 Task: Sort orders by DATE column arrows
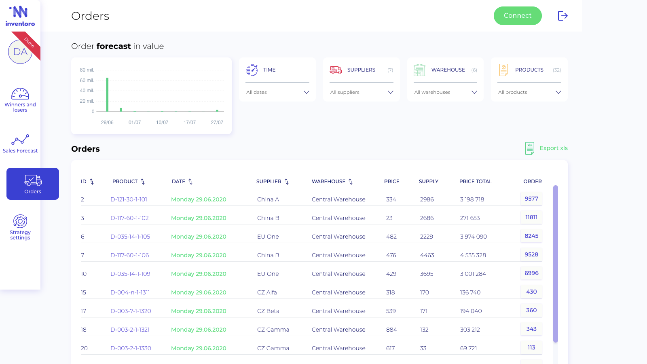pos(190,182)
